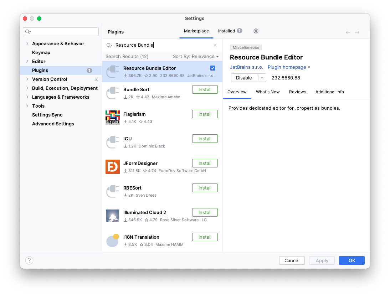Click the JFormDesigner plugin logo

pyautogui.click(x=113, y=167)
